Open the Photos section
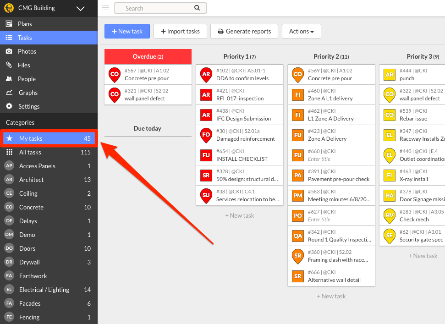 pyautogui.click(x=49, y=51)
